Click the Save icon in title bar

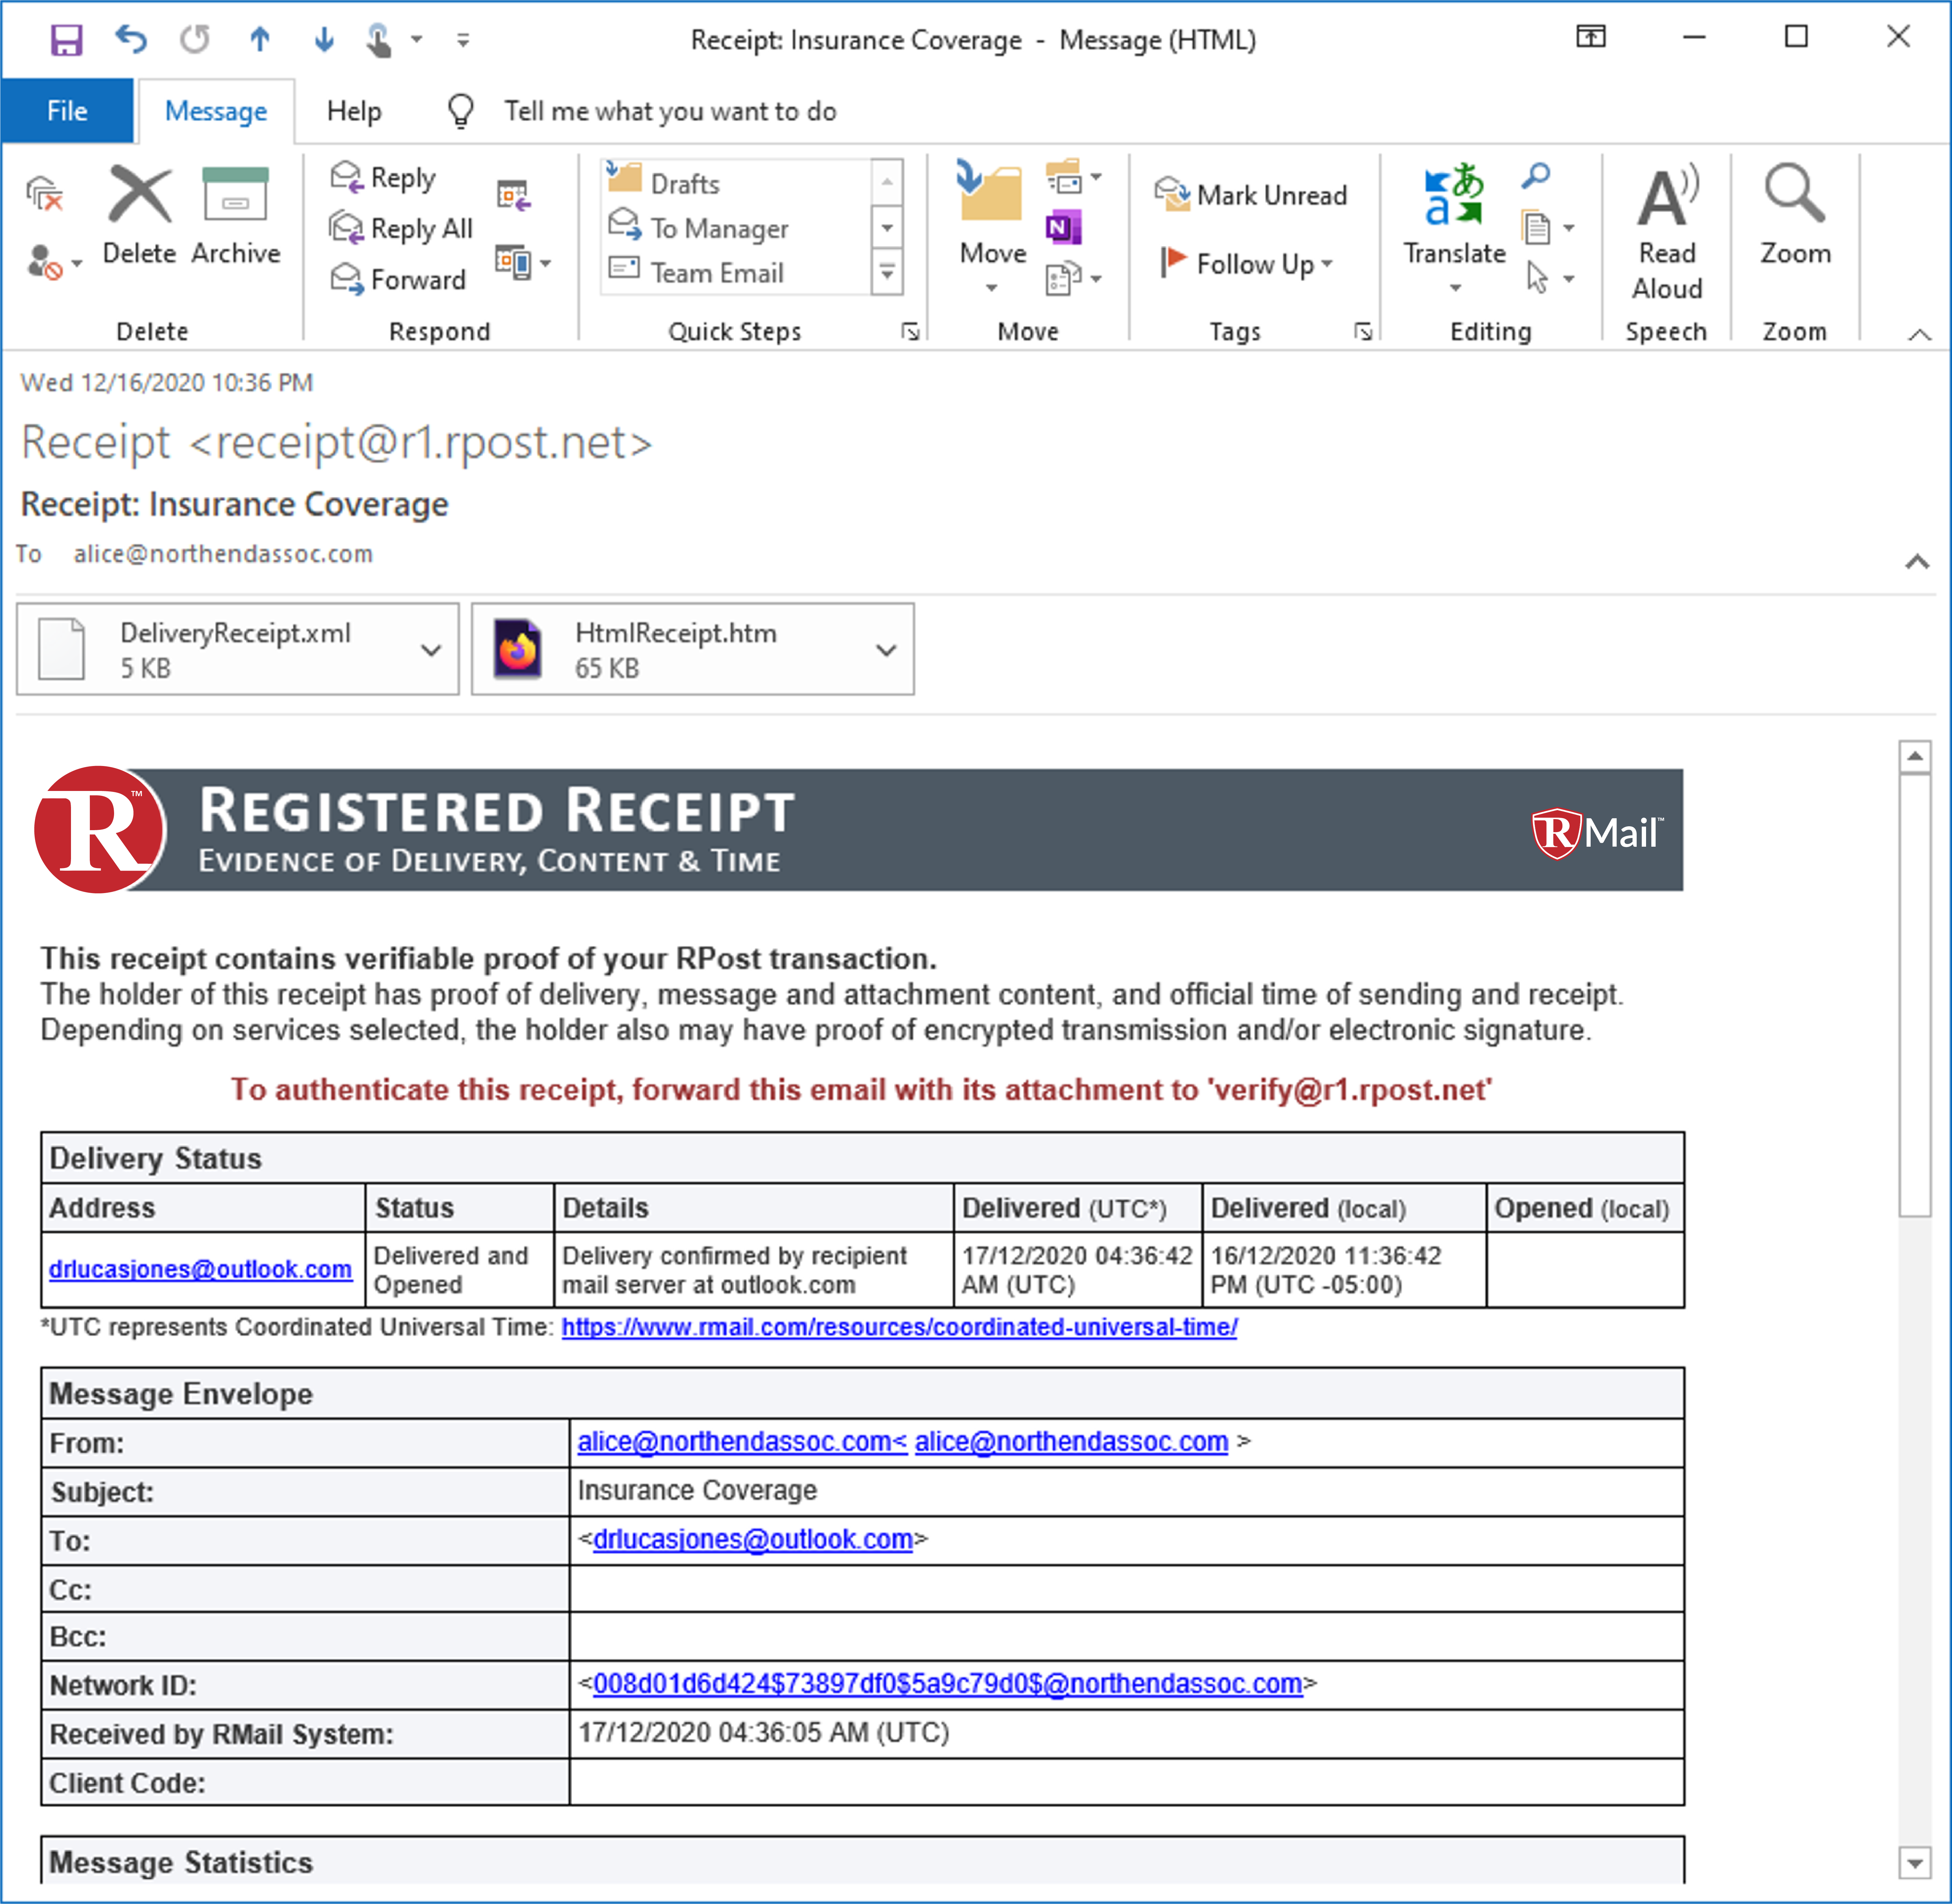point(66,40)
